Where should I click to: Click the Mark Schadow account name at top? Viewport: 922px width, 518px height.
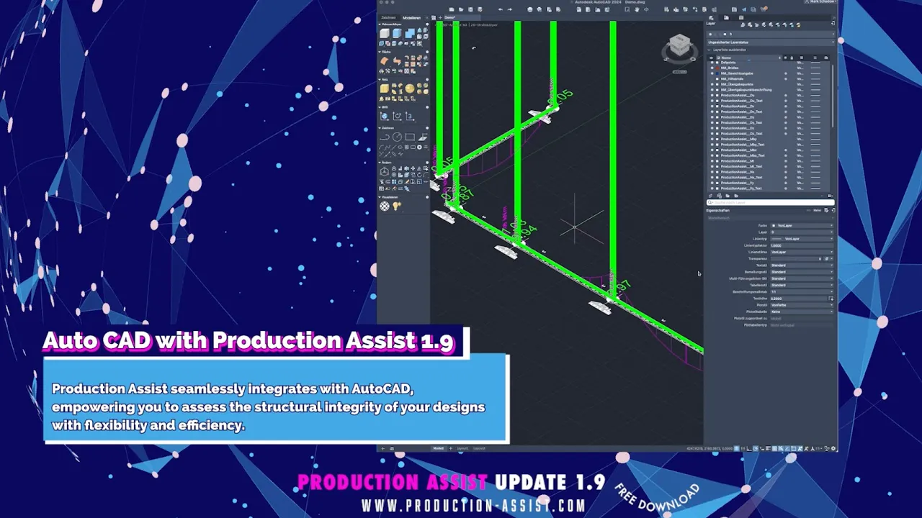click(x=822, y=1)
